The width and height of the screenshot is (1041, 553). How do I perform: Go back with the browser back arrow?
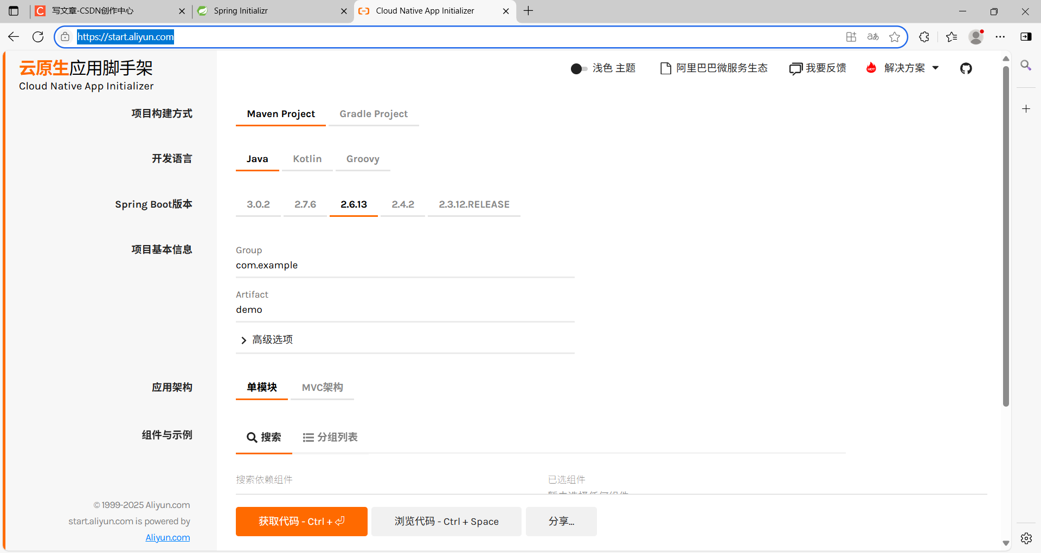tap(14, 37)
